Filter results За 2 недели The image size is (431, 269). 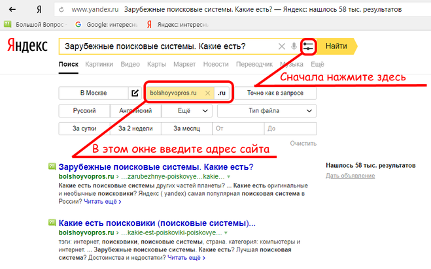[x=135, y=129]
